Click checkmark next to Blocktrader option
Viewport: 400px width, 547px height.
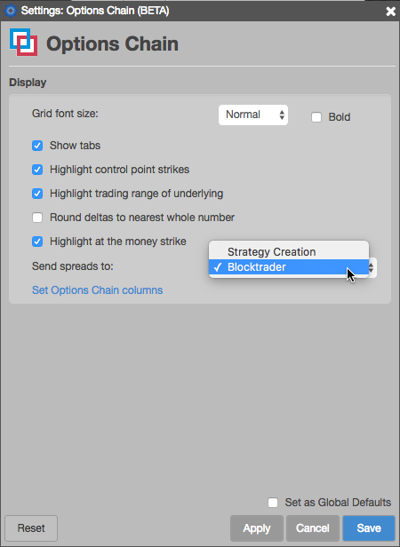(218, 267)
